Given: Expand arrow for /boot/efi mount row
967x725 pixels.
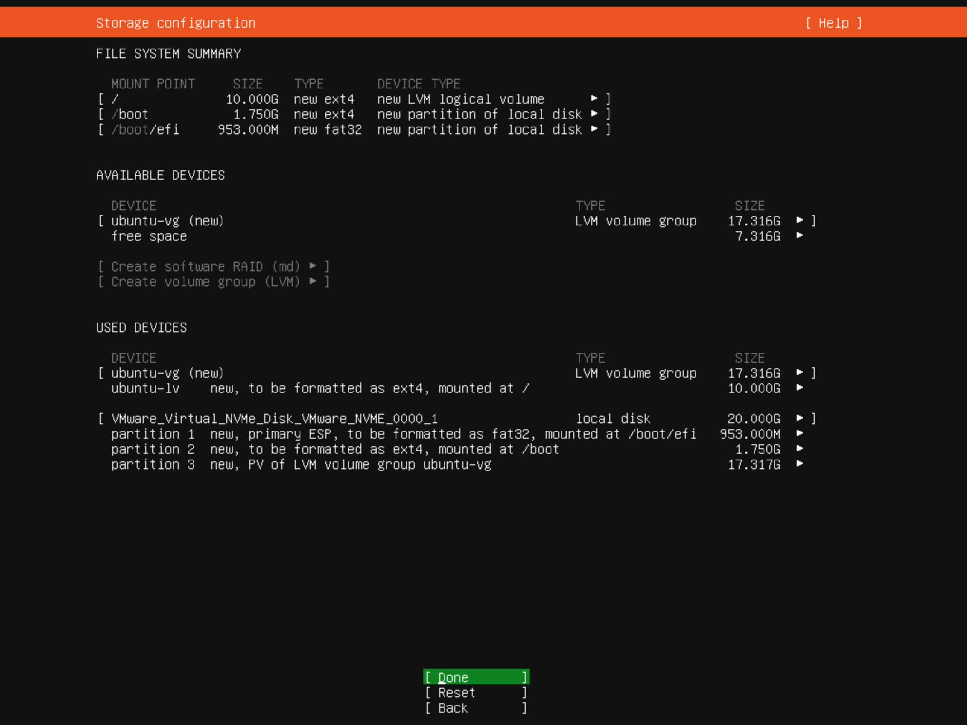Looking at the screenshot, I should pyautogui.click(x=594, y=129).
